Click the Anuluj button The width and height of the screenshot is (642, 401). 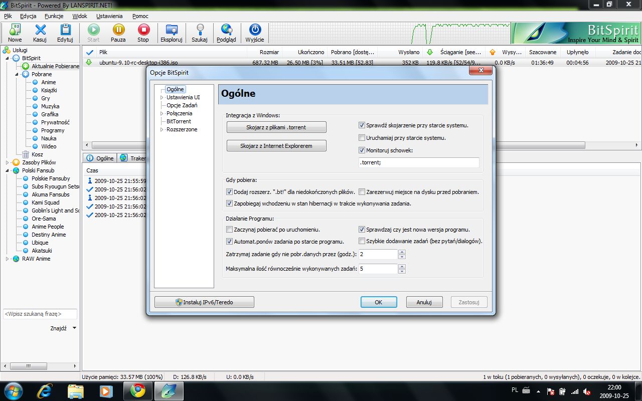424,302
